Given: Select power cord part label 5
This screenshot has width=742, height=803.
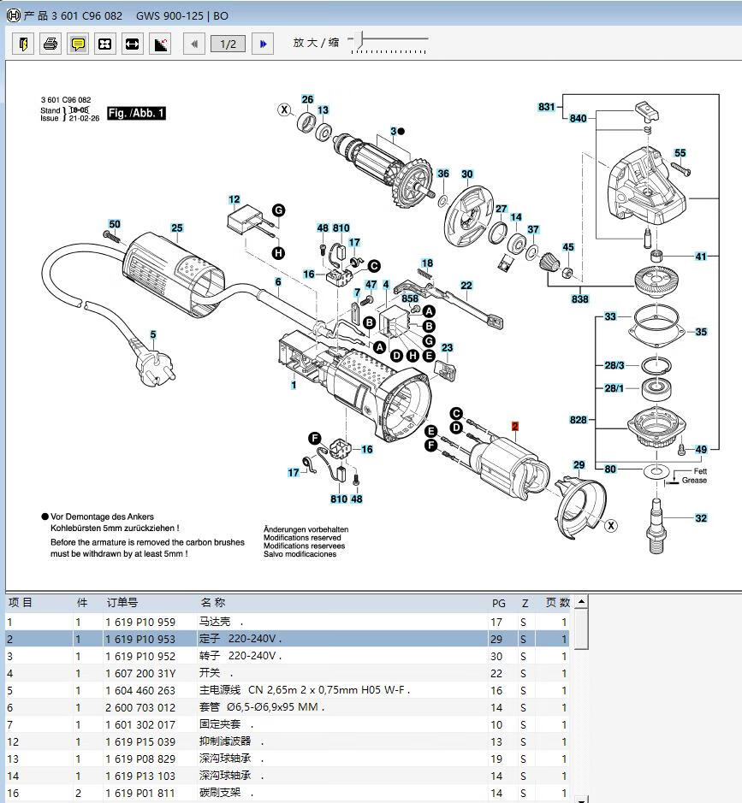Looking at the screenshot, I should click(x=153, y=334).
